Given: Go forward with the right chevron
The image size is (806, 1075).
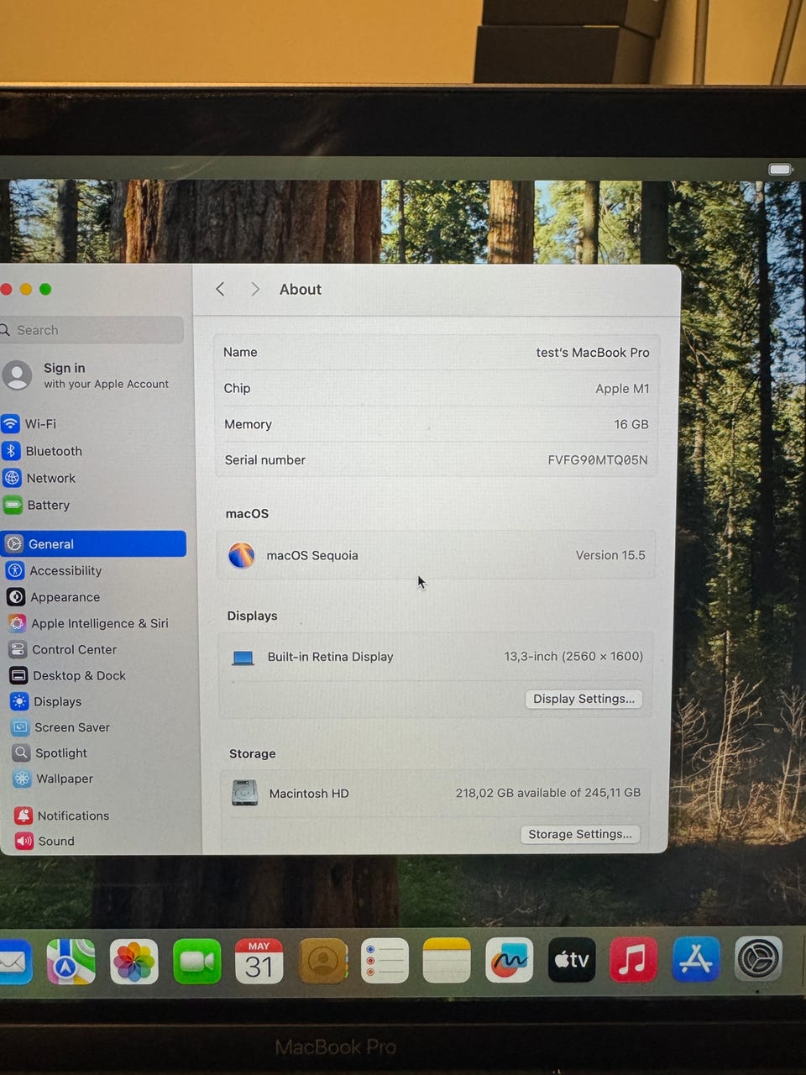Looking at the screenshot, I should 255,289.
